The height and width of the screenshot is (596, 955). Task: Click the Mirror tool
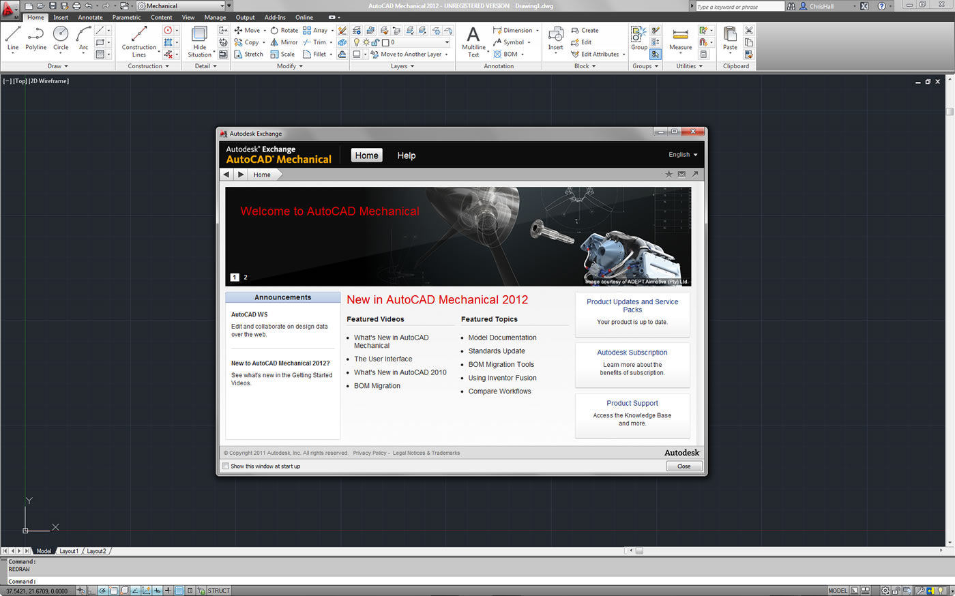pyautogui.click(x=284, y=42)
